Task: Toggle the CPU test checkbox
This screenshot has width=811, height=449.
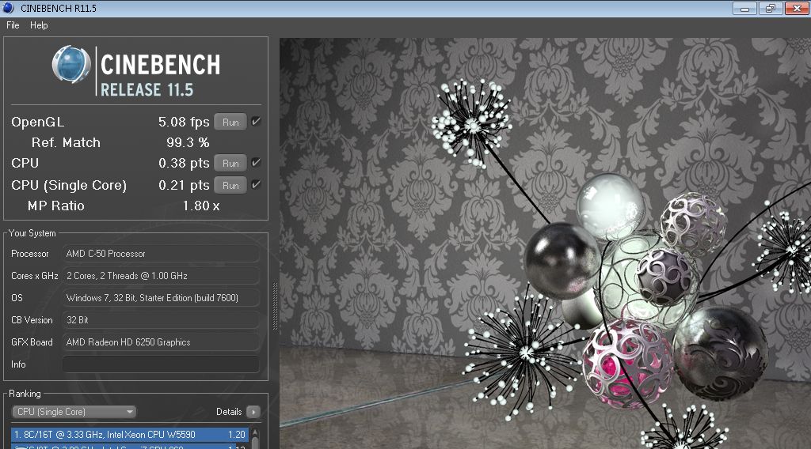Action: point(256,163)
